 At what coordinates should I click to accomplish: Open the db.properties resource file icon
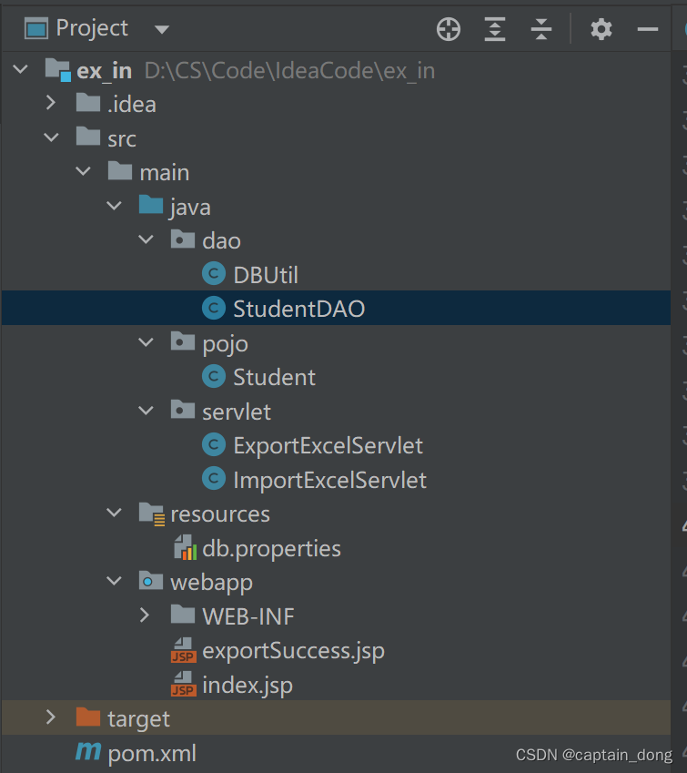point(182,548)
